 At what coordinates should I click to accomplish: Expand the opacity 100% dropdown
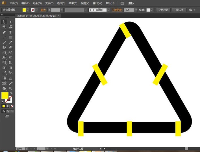(136, 10)
